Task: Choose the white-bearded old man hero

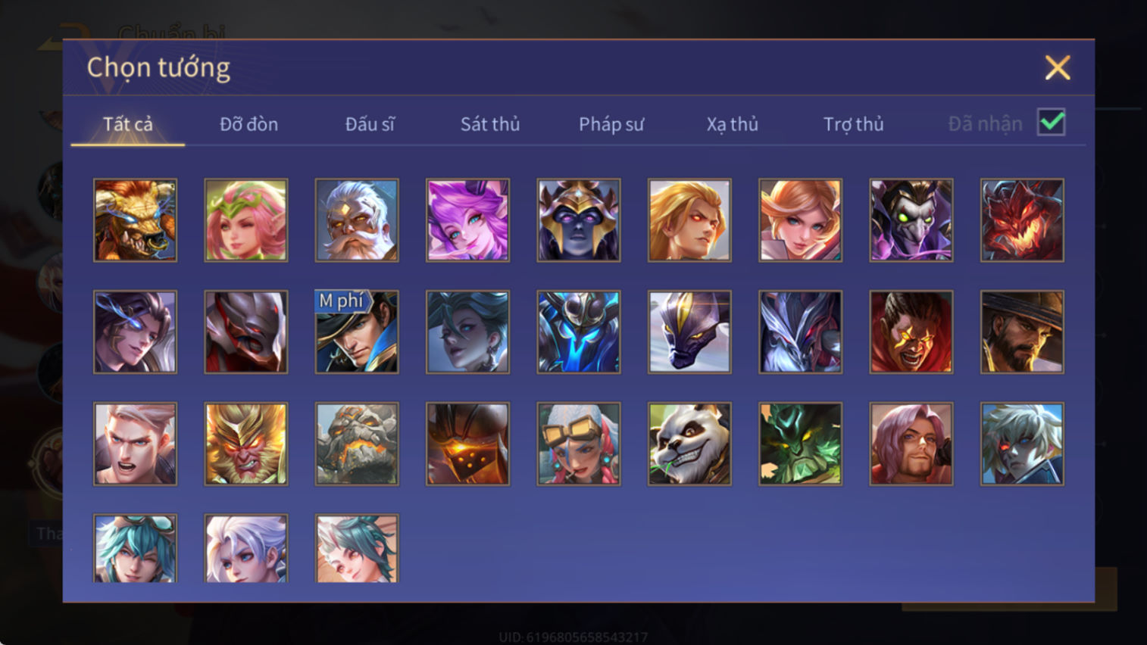Action: point(357,220)
